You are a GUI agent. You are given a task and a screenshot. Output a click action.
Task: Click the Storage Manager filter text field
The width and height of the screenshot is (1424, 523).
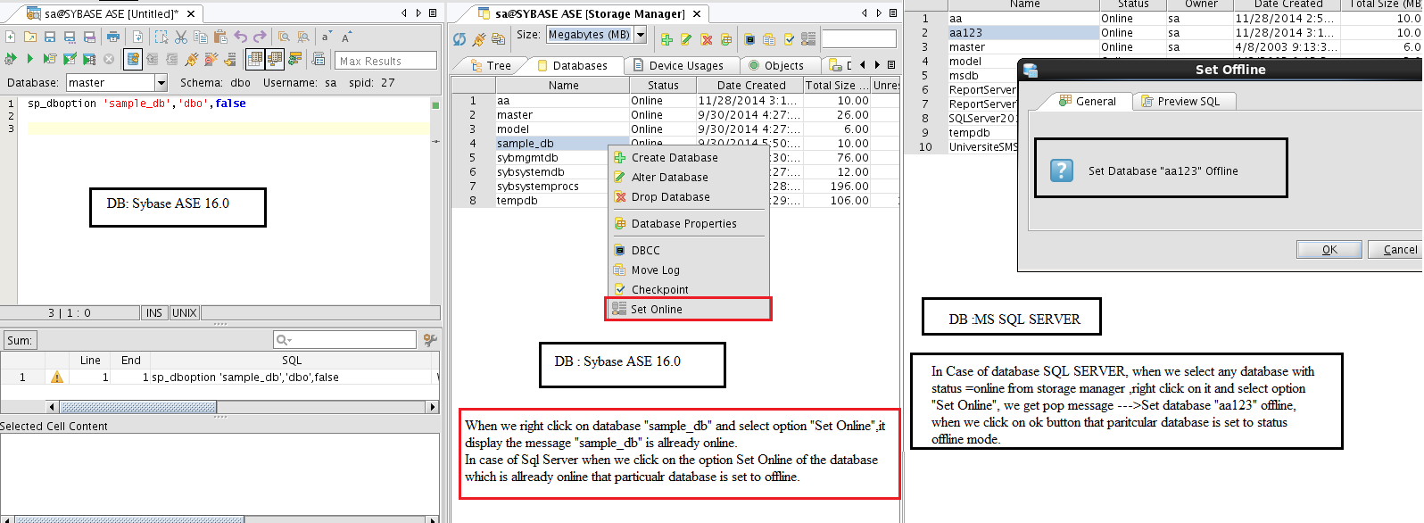858,39
